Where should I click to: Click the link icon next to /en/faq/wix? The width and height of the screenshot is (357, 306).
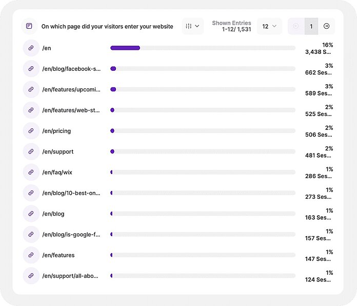pyautogui.click(x=31, y=172)
